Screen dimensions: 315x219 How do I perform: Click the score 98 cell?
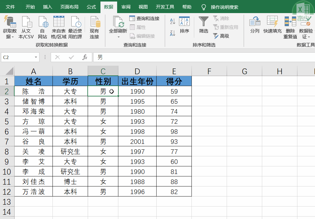click(174, 131)
